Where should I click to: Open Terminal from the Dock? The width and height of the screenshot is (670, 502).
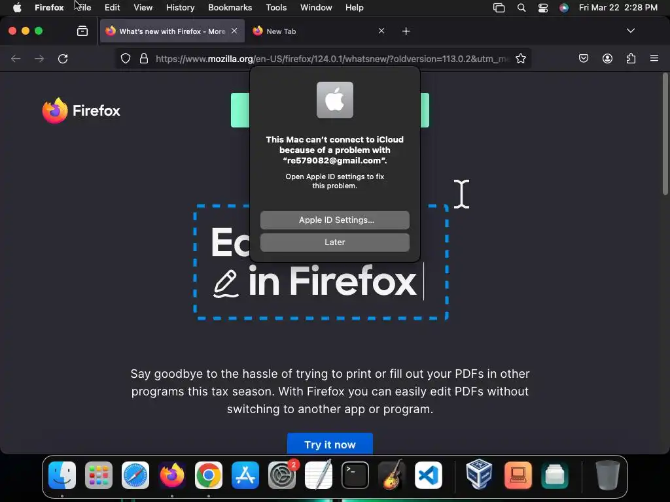(355, 475)
